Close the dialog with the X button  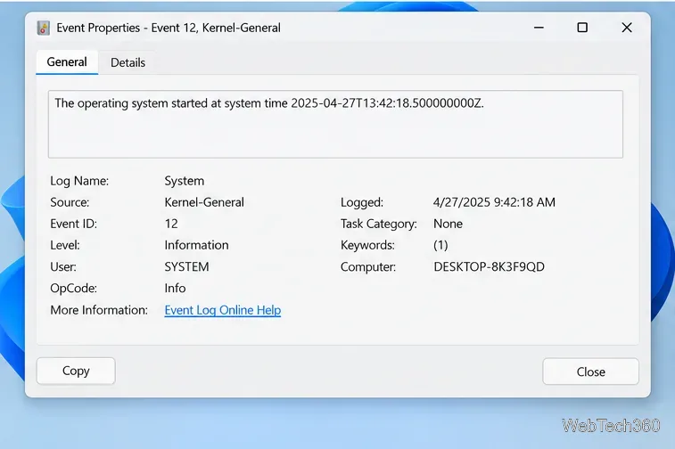tap(627, 28)
